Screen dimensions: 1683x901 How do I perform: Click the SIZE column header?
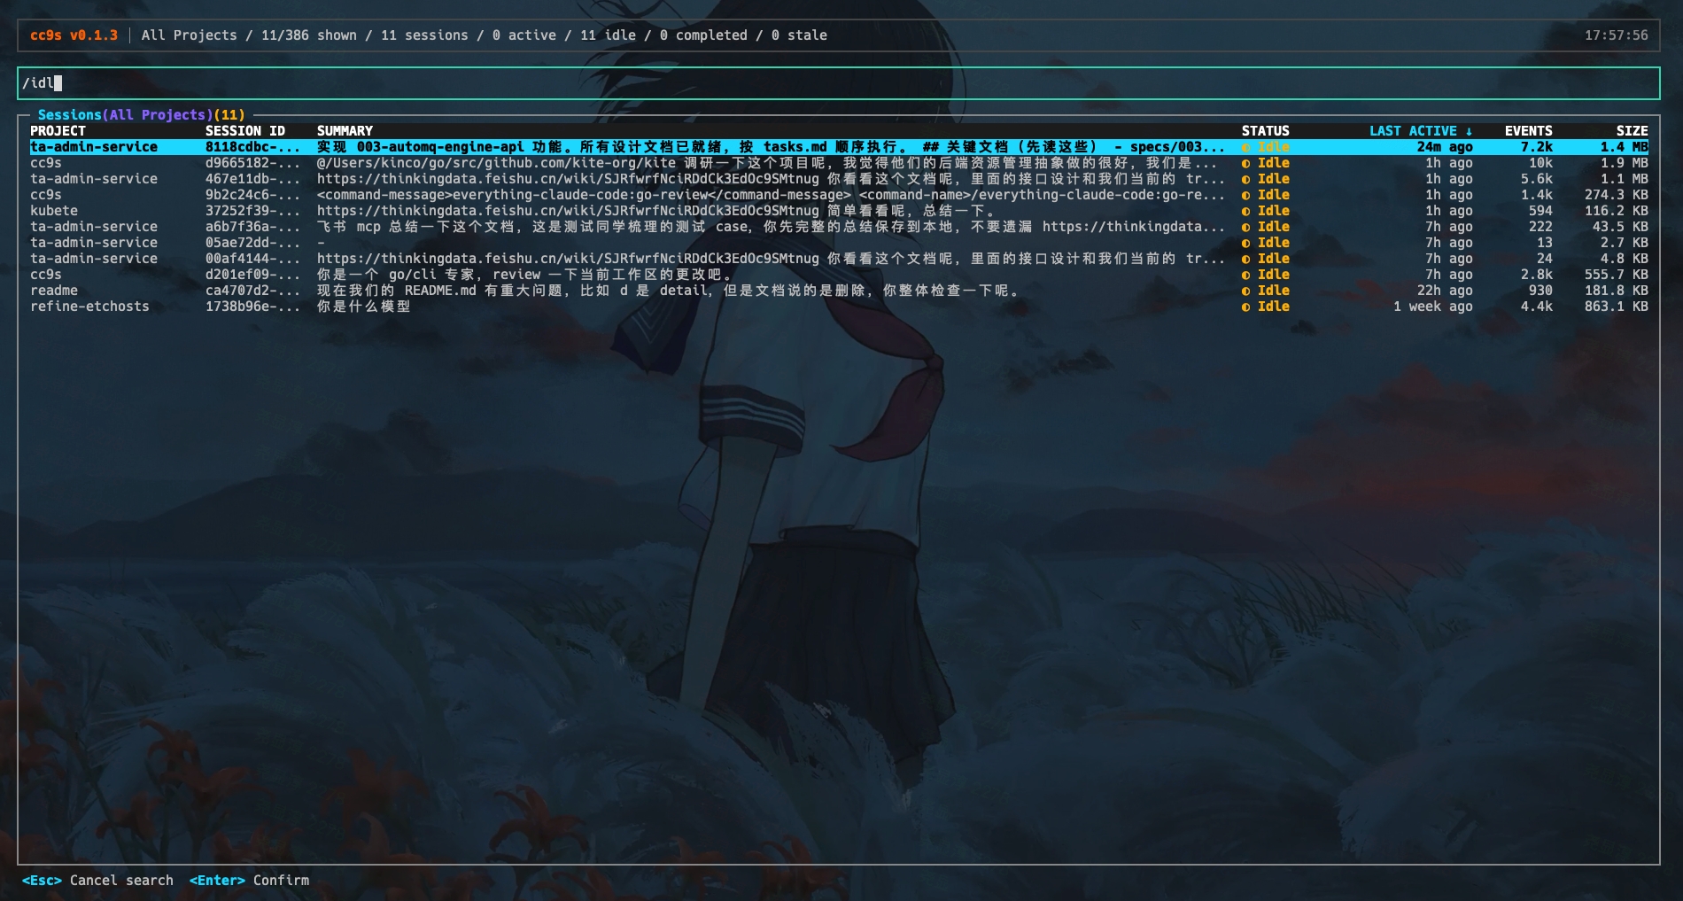tap(1633, 130)
